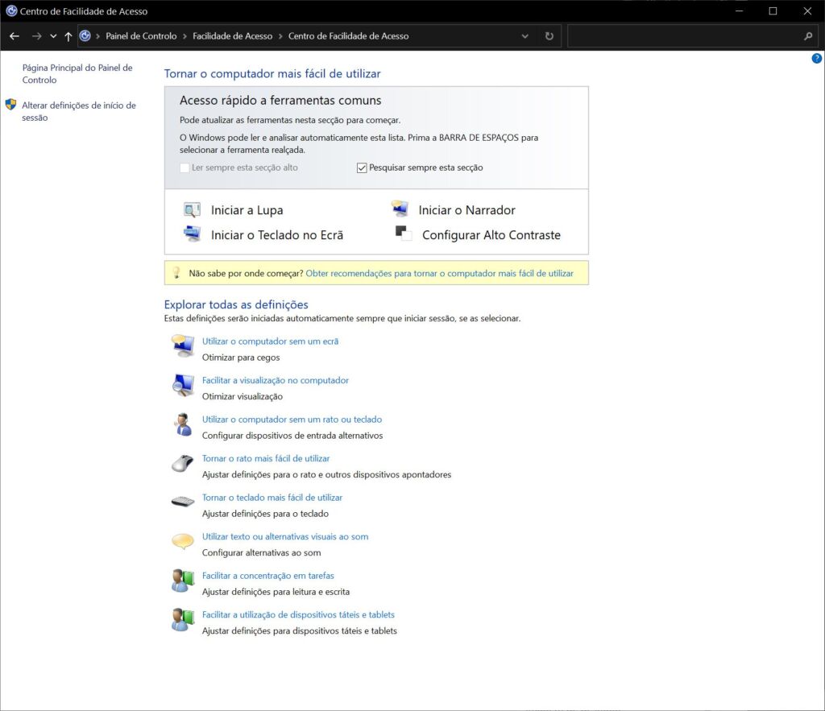
Task: Click the Control Panel icon in address bar
Action: (85, 35)
